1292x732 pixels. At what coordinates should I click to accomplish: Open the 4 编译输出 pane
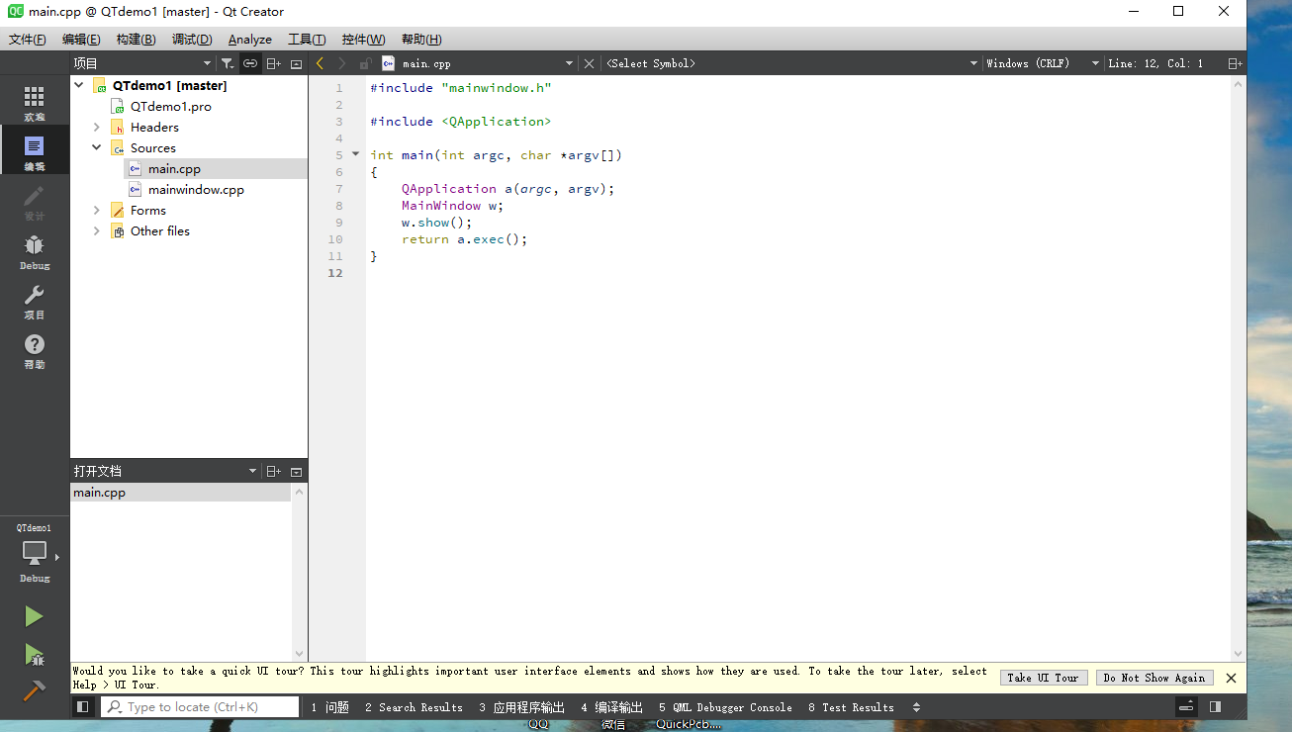612,707
